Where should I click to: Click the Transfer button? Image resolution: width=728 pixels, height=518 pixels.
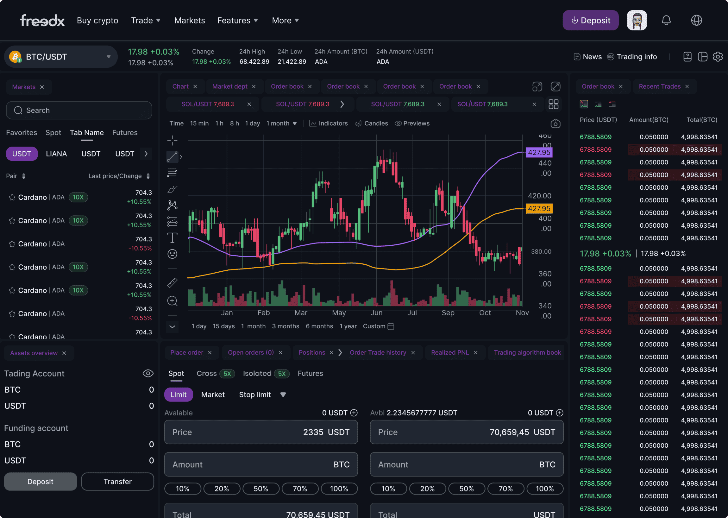tap(118, 481)
